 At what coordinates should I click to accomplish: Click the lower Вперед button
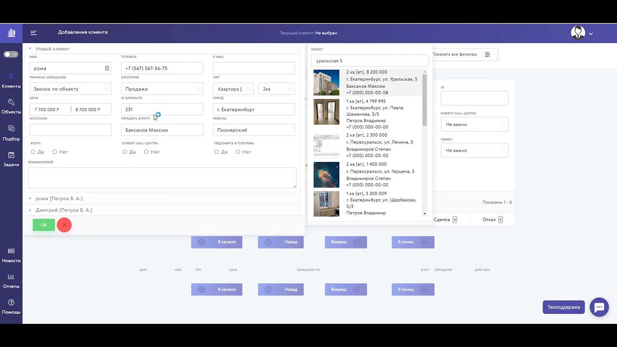[x=346, y=290]
